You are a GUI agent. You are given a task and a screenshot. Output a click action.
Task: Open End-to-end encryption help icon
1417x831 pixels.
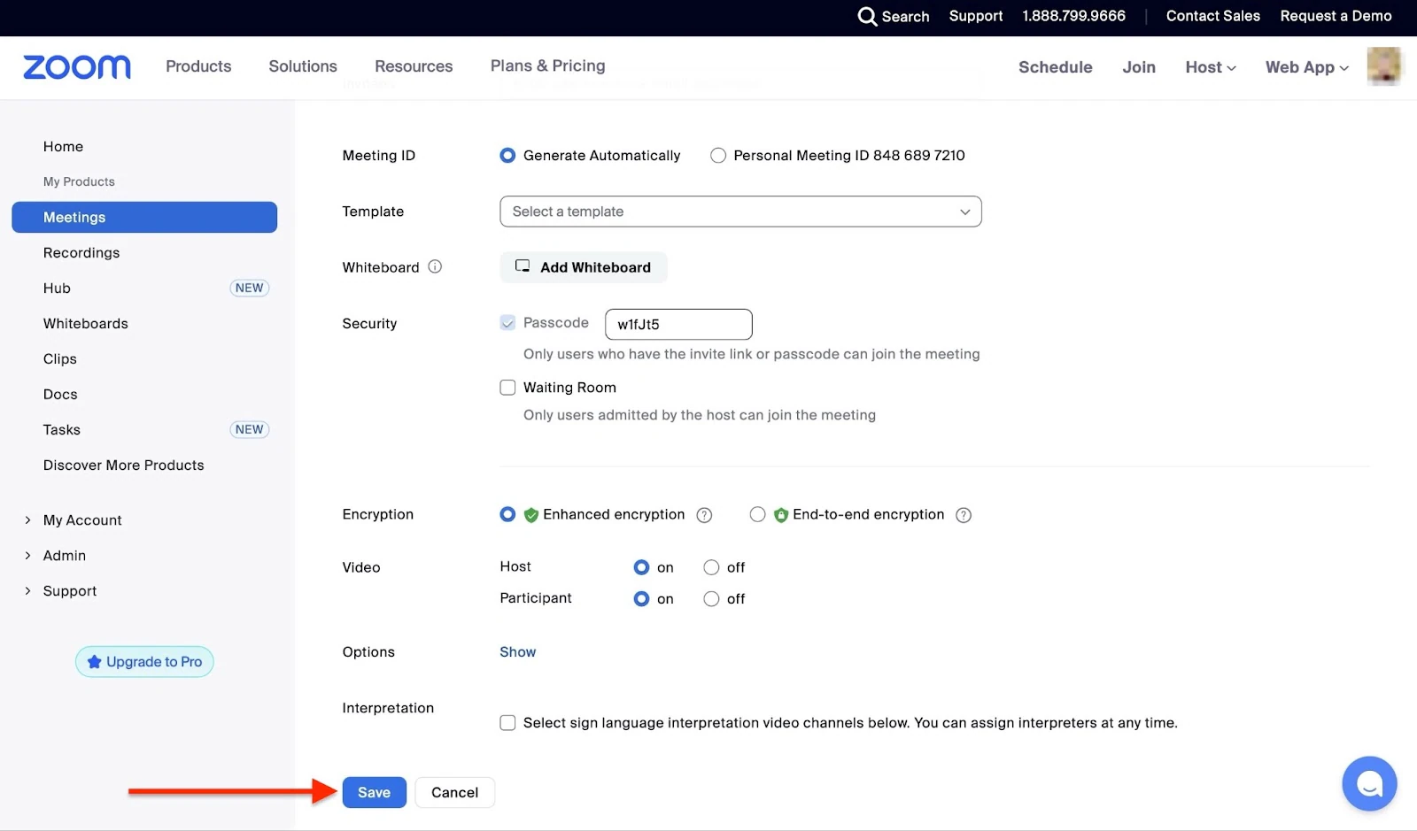(x=964, y=515)
